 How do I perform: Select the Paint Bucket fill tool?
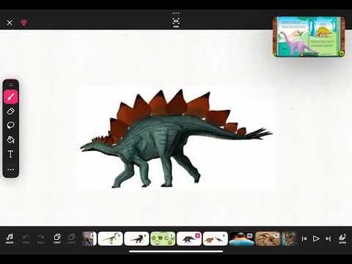click(x=11, y=140)
